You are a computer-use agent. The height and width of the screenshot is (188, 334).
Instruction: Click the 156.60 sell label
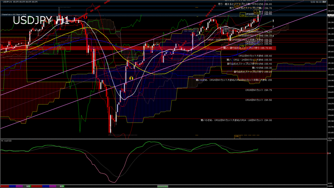(266, 12)
